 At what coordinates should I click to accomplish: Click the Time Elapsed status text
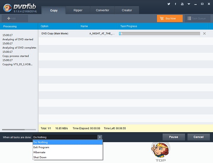(86, 128)
